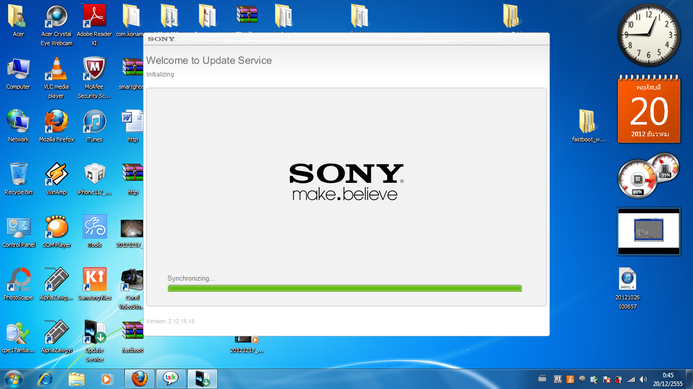Screen dimensions: 693x389
Task: Select the Computer desktop icon
Action: (x=18, y=74)
